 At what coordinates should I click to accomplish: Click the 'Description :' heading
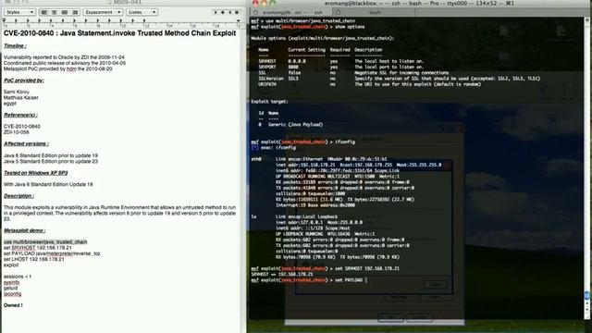[x=18, y=196]
